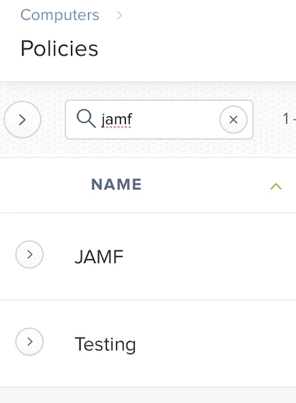Screen dimensions: 296x403
Task: Open the Computers breadcrumb link
Action: coord(60,15)
